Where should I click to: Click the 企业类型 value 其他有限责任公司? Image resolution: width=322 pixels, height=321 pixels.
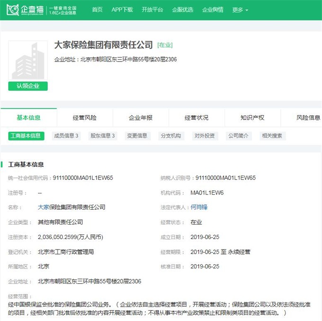point(61,222)
